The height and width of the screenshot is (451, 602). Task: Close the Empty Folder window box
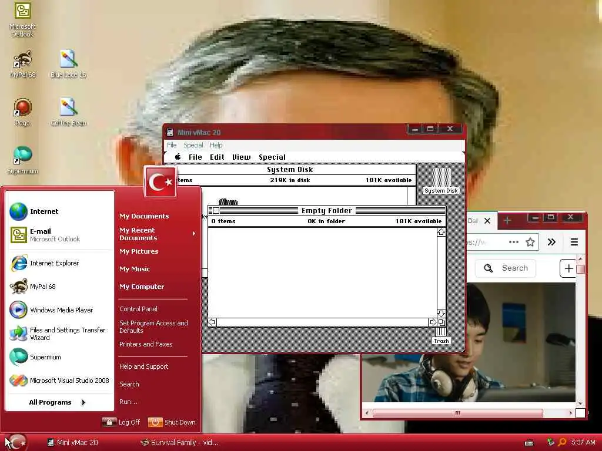(x=216, y=211)
